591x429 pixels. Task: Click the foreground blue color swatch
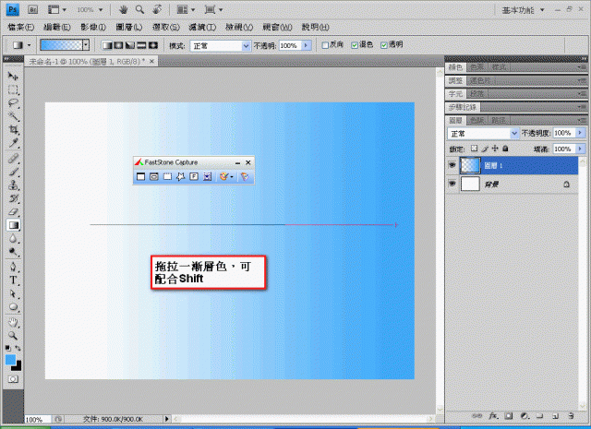point(10,359)
